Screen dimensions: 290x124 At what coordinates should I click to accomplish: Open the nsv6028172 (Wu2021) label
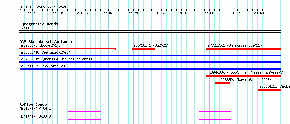click(x=150, y=45)
